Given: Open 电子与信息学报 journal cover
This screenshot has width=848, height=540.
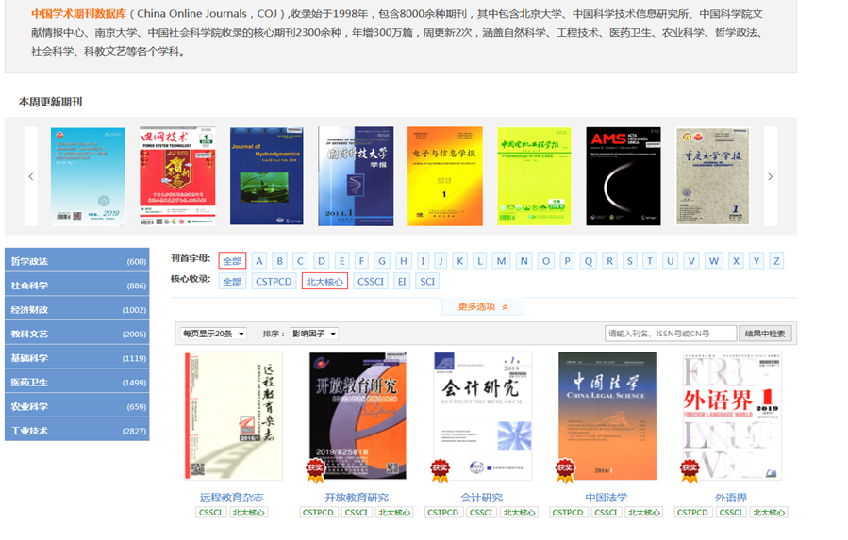Looking at the screenshot, I should 444,176.
